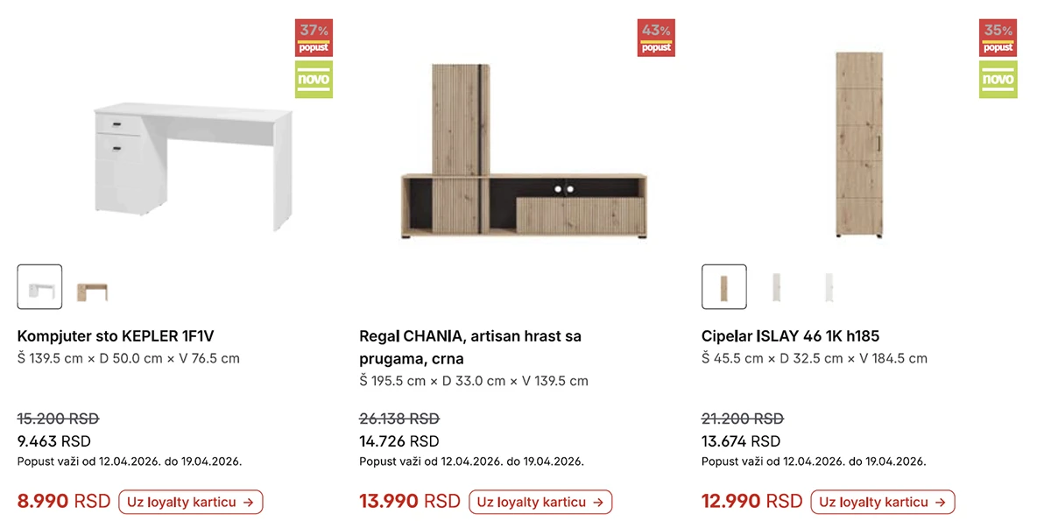Screen dimensions: 1051x521
Task: Select the oak variant of ISLAY cipelar
Action: [x=724, y=286]
